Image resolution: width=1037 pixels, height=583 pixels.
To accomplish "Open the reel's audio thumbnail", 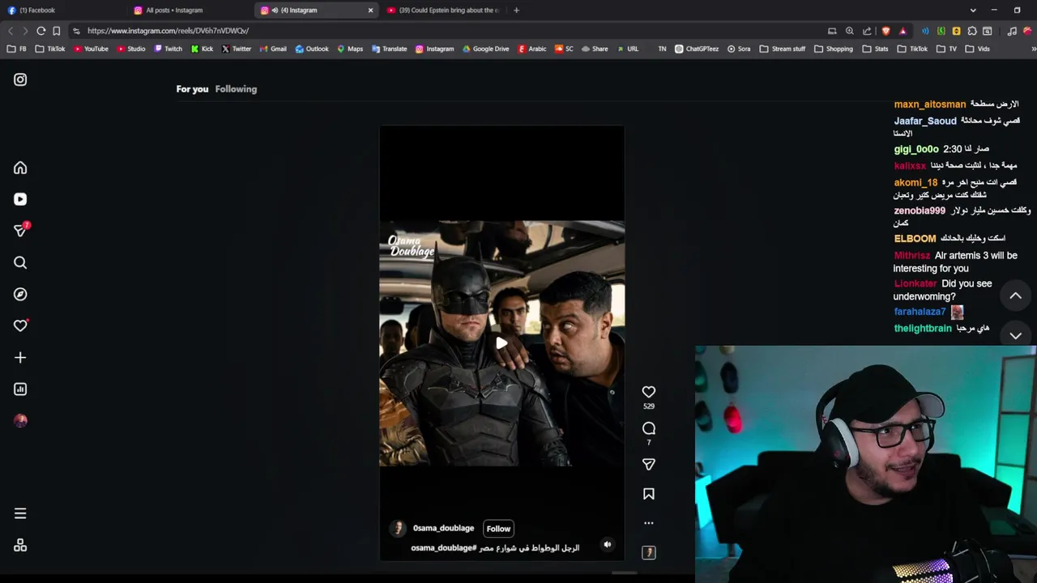I will coord(648,552).
